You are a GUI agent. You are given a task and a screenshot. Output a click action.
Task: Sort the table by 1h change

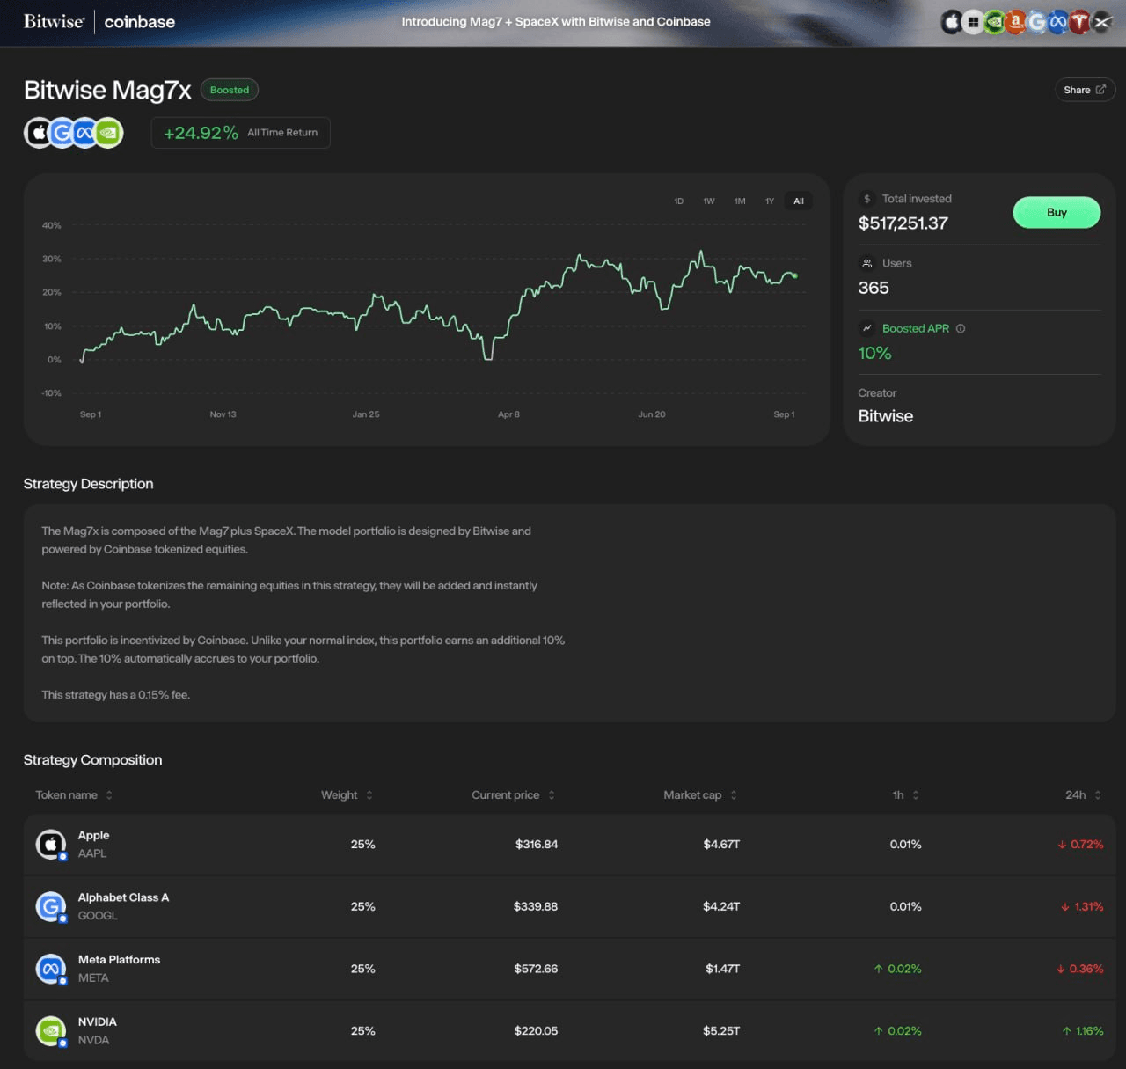(x=906, y=795)
